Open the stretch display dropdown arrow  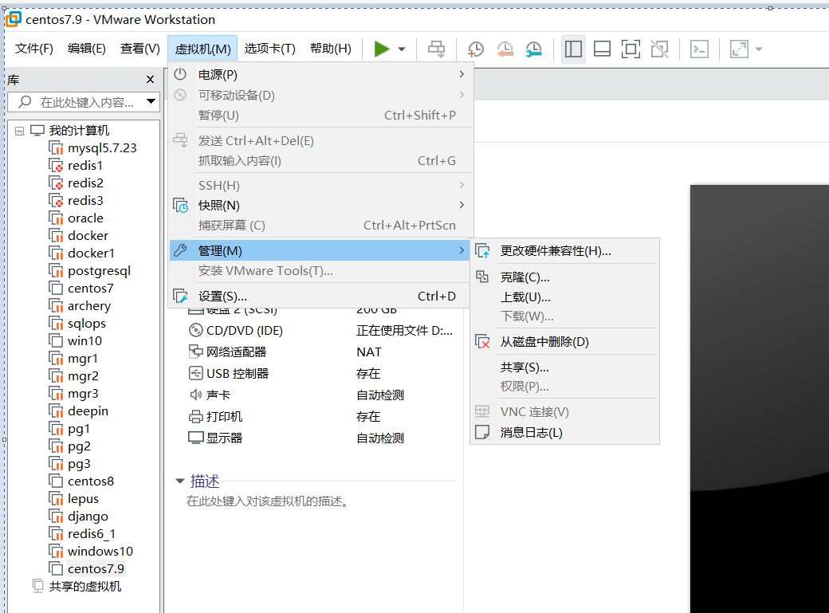[x=759, y=49]
